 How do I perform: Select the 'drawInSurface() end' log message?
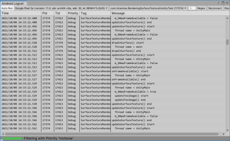click(x=126, y=51)
